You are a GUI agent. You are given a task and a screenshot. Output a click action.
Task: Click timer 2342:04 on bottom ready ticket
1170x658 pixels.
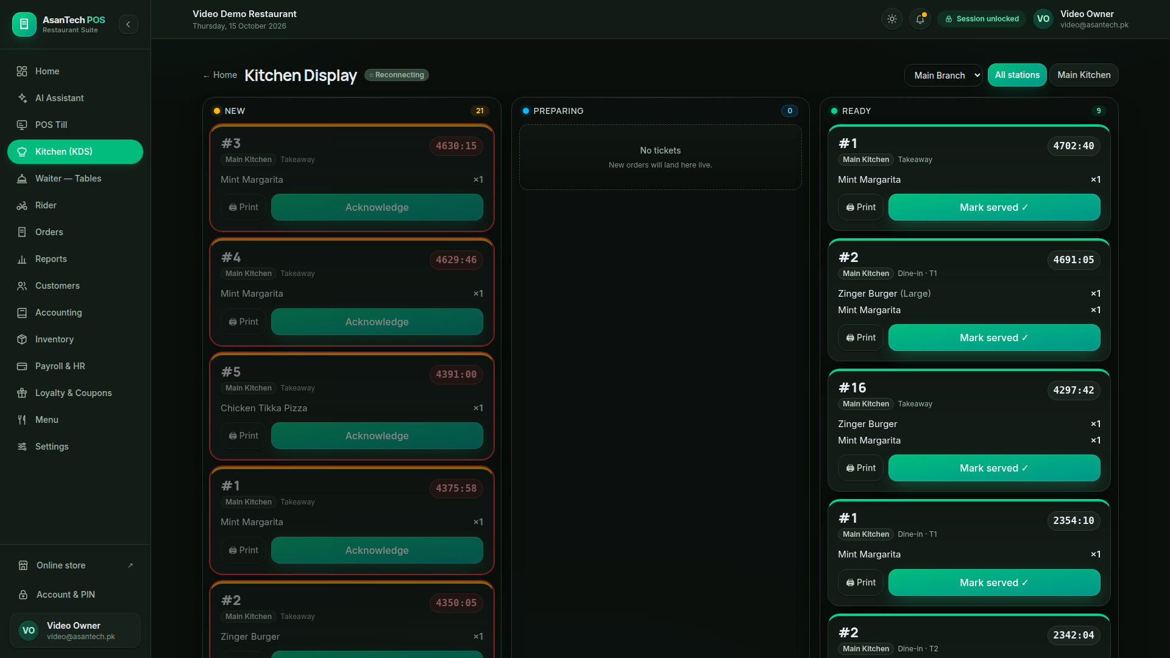coord(1074,635)
